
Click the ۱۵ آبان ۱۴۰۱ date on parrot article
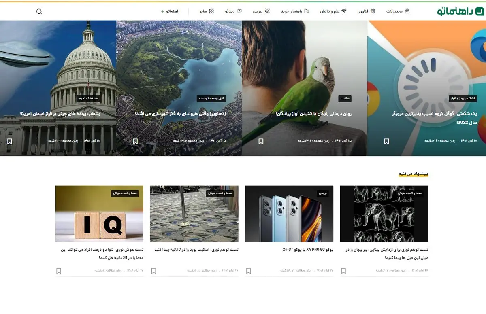(343, 141)
